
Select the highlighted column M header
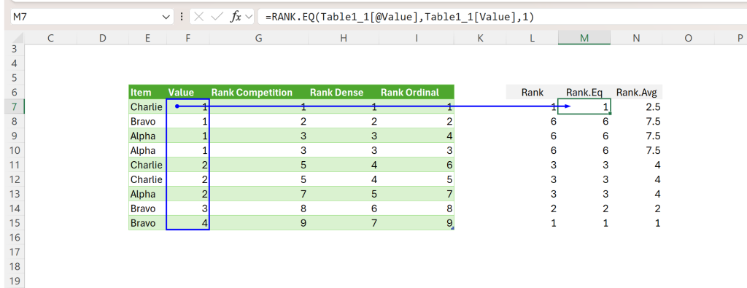(x=584, y=38)
